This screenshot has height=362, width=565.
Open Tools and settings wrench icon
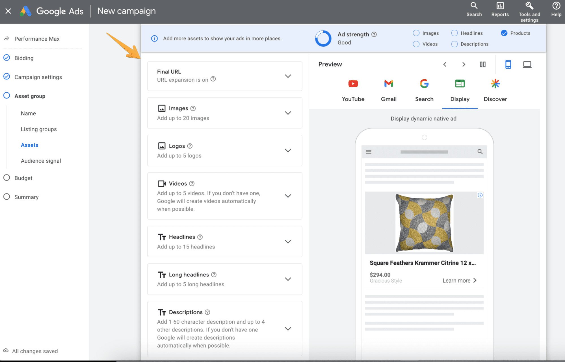[529, 6]
